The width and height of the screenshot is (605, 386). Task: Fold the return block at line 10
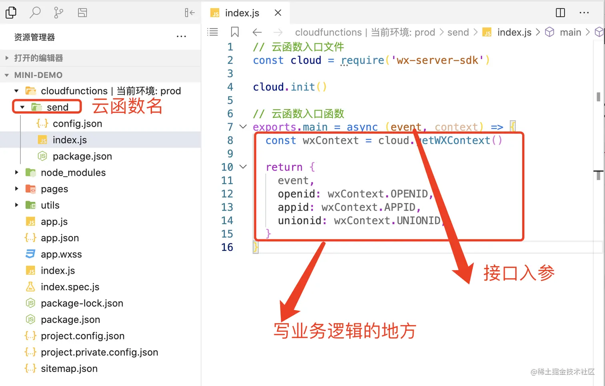click(243, 167)
